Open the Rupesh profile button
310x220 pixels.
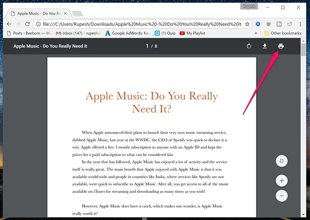pos(249,7)
